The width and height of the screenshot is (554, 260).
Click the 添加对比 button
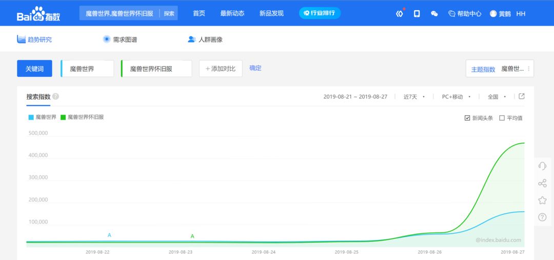(221, 69)
